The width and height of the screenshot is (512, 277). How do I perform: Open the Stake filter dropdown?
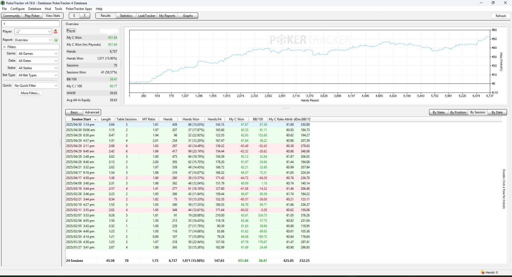(x=38, y=68)
